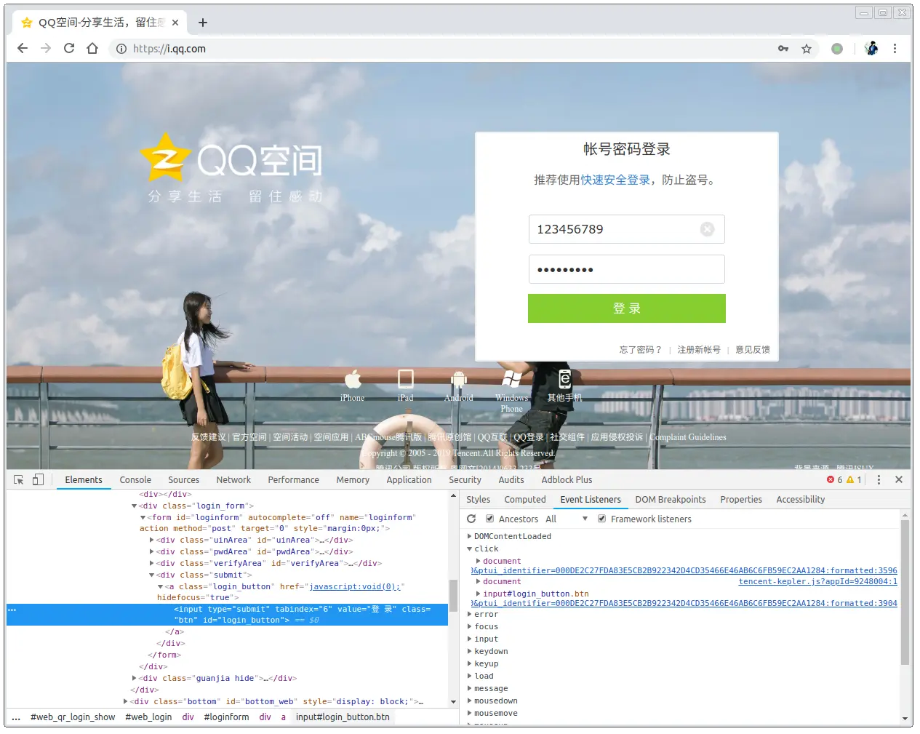
Task: Click the green circle extension icon
Action: pos(837,49)
